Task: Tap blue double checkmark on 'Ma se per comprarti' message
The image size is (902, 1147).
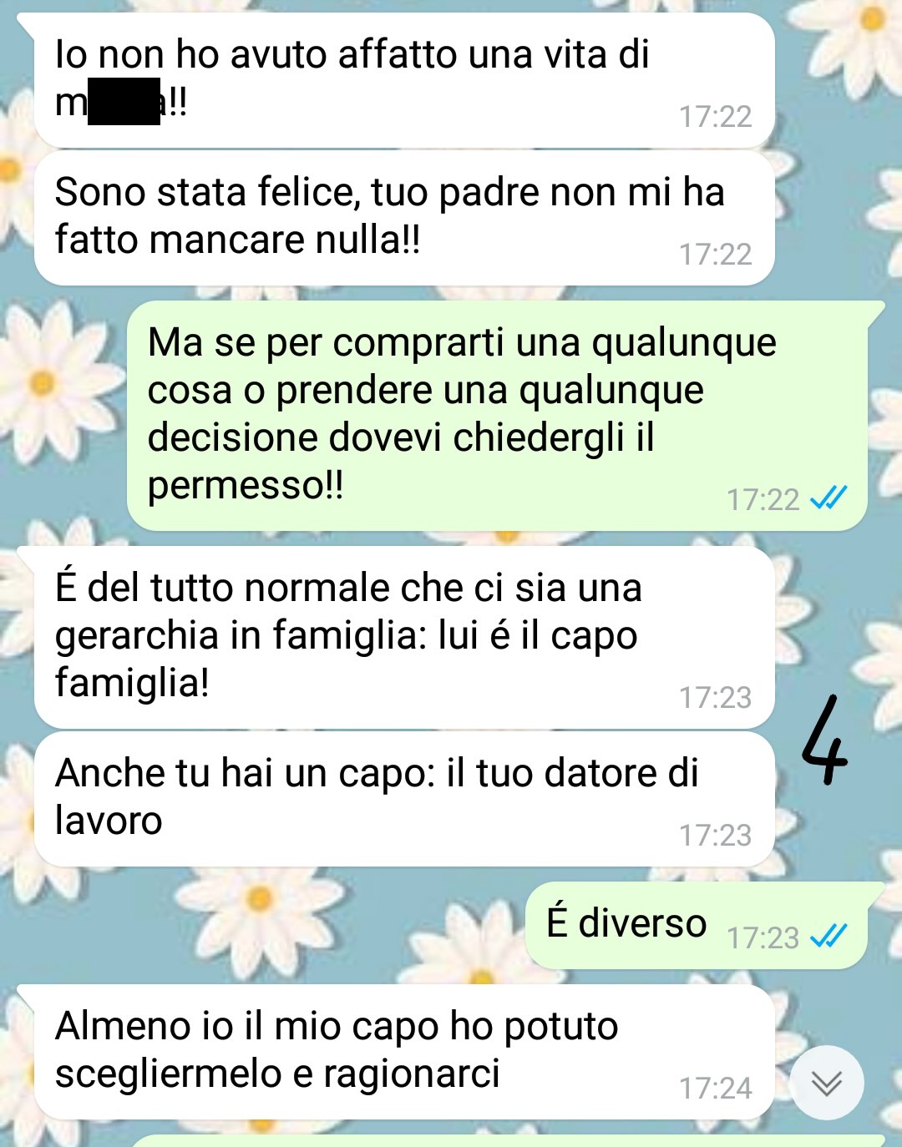Action: [x=829, y=498]
